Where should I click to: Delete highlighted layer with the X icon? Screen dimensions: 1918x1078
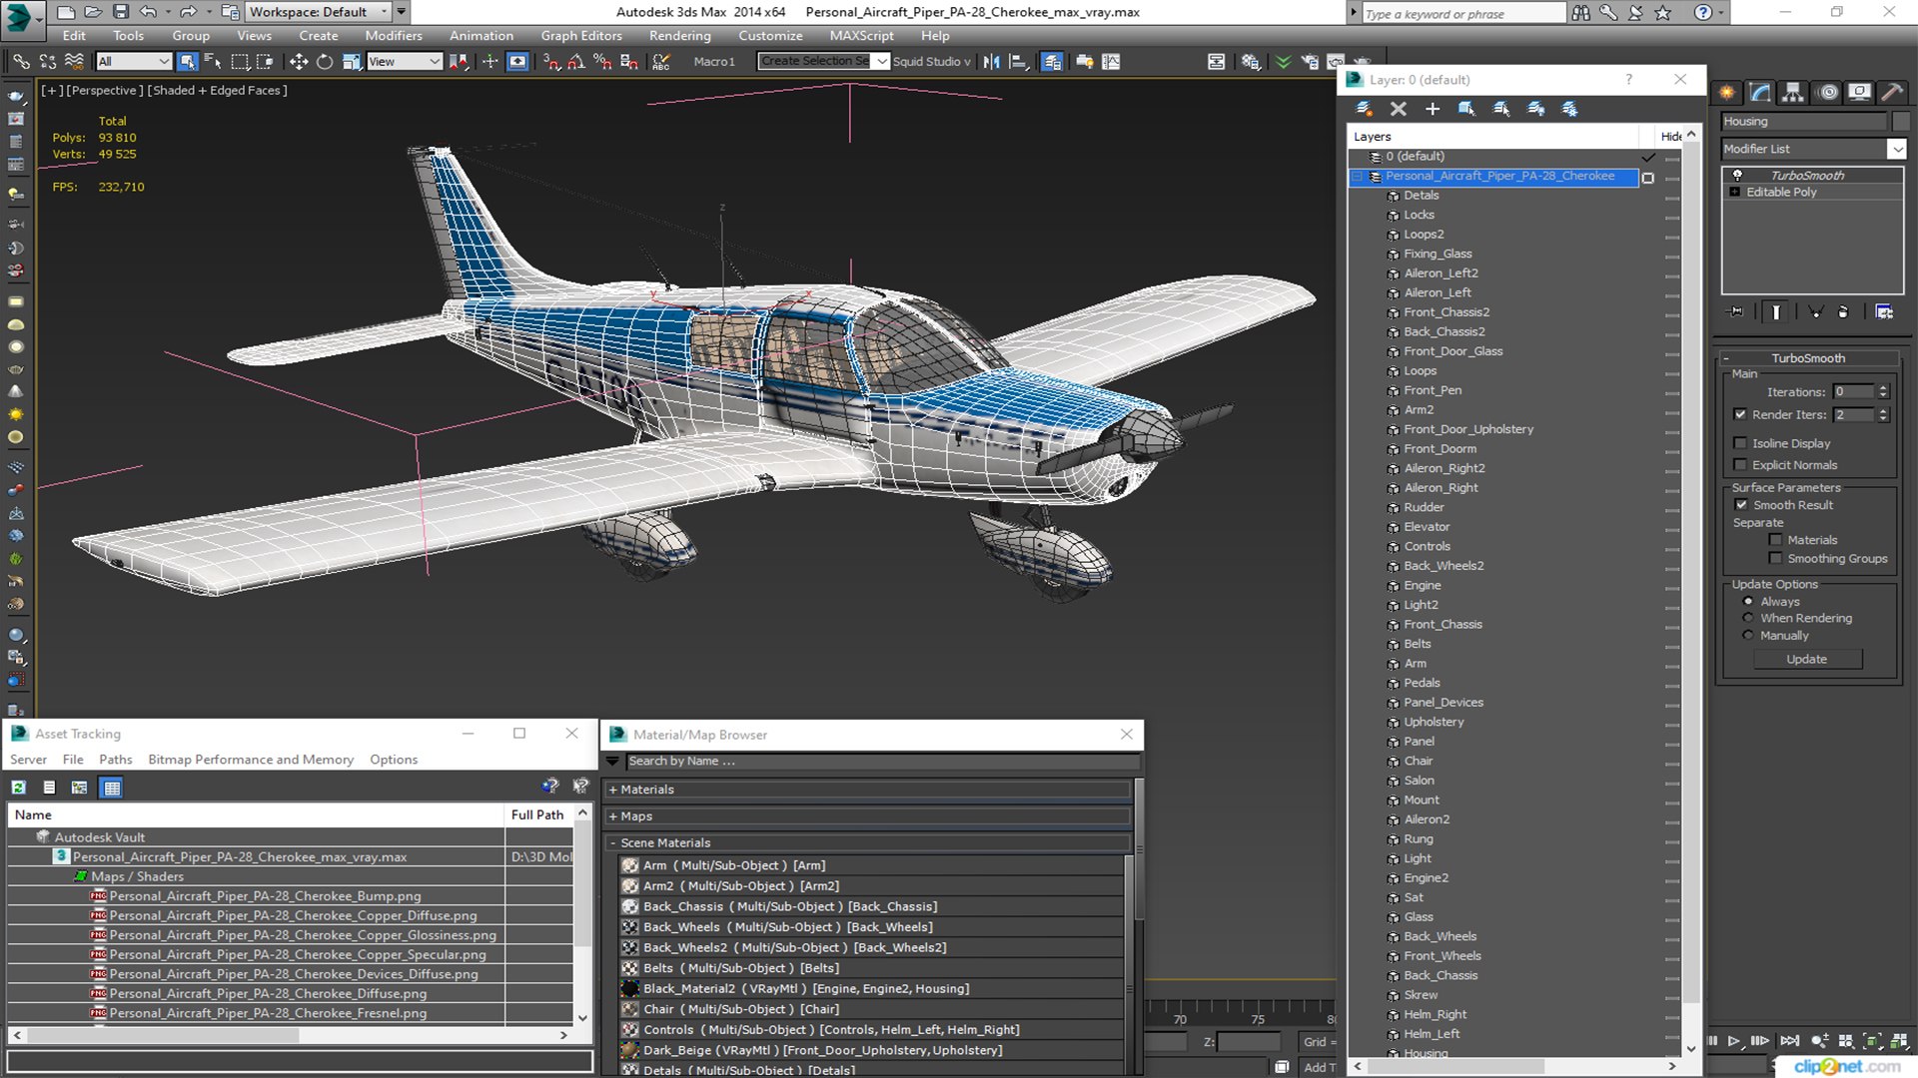pos(1398,109)
